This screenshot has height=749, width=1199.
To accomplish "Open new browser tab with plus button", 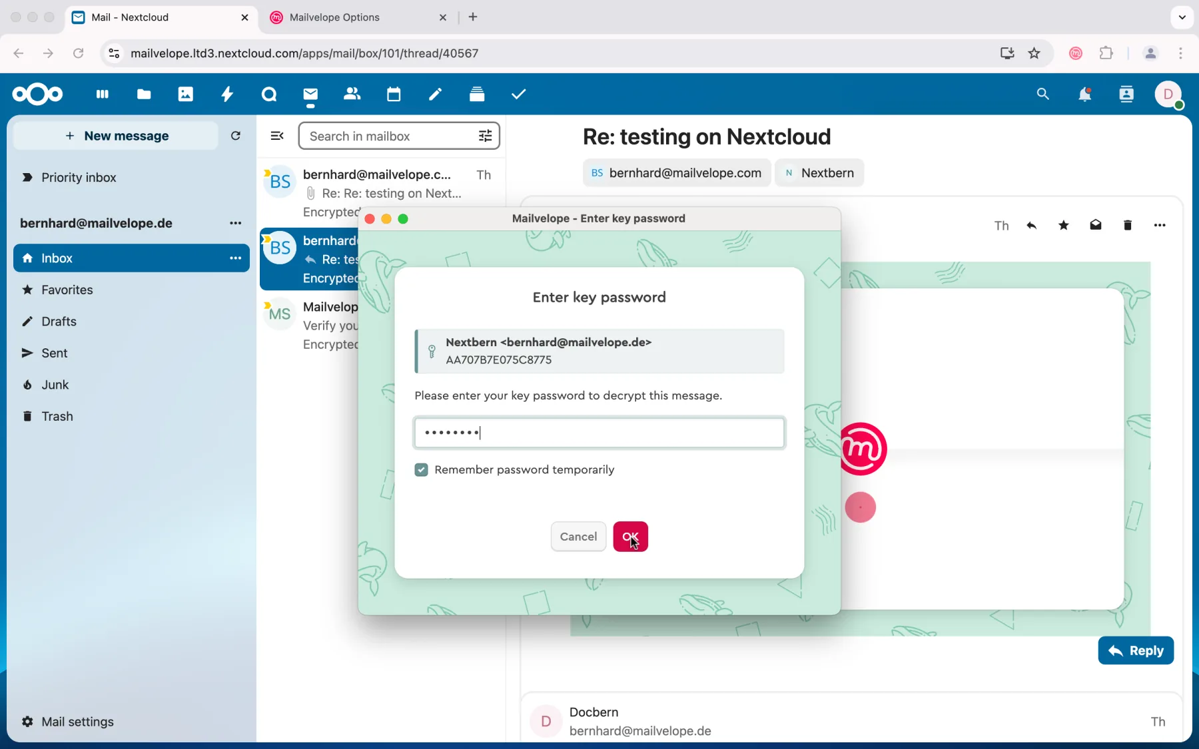I will [474, 17].
